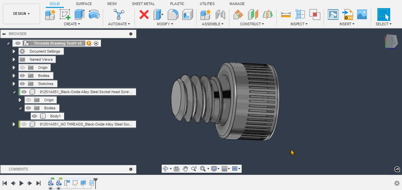
Task: Select Plane at Angle tool
Action: [253, 15]
